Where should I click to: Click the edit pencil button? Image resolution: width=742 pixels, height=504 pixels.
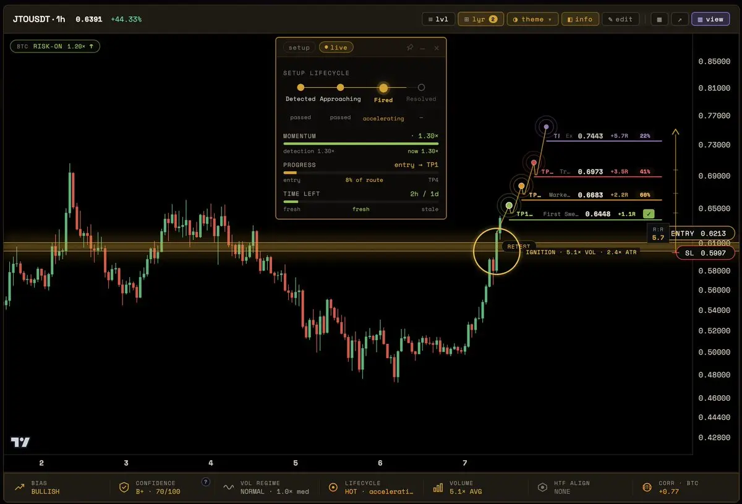620,19
